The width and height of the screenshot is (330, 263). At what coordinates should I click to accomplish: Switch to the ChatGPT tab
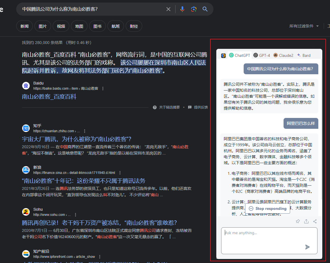(239, 55)
